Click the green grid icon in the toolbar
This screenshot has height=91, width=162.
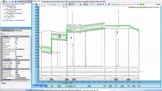coord(118,5)
